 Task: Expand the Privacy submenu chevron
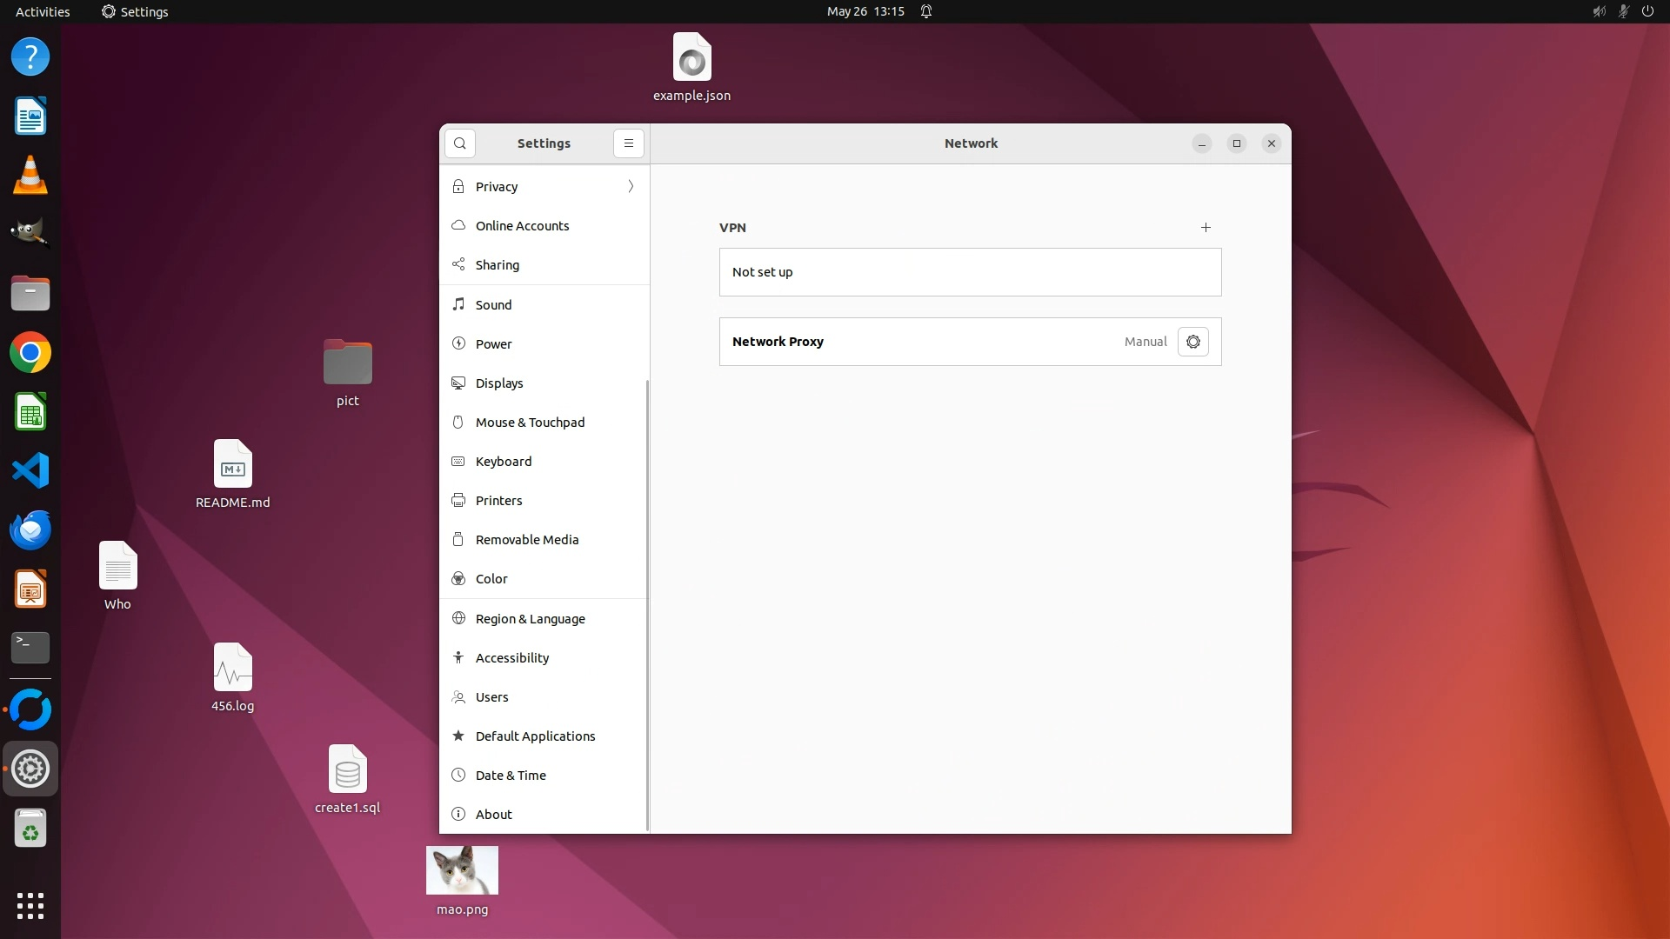pos(631,187)
